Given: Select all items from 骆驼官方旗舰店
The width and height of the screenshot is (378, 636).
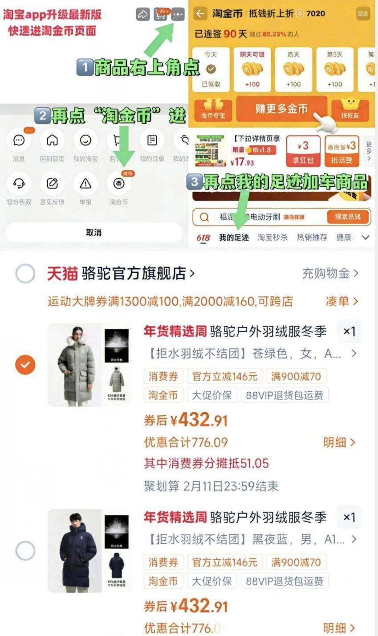Looking at the screenshot, I should click(25, 273).
